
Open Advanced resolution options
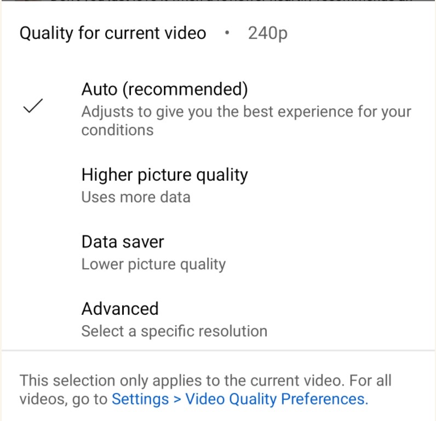tap(120, 309)
